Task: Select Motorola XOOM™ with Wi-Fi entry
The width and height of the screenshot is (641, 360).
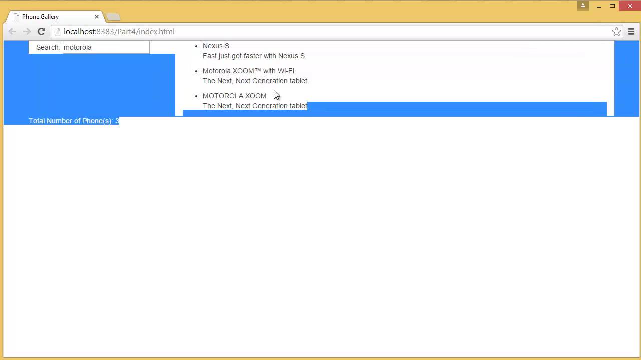Action: pos(248,71)
